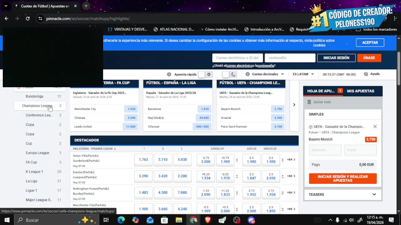This screenshot has width=401, height=225.
Task: Click the trash icon for Quitar todo
Action: pos(309,102)
